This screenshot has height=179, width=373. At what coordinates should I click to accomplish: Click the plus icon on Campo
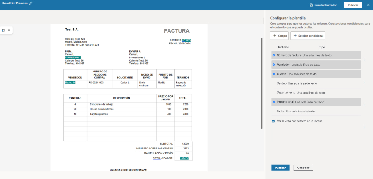coord(275,36)
